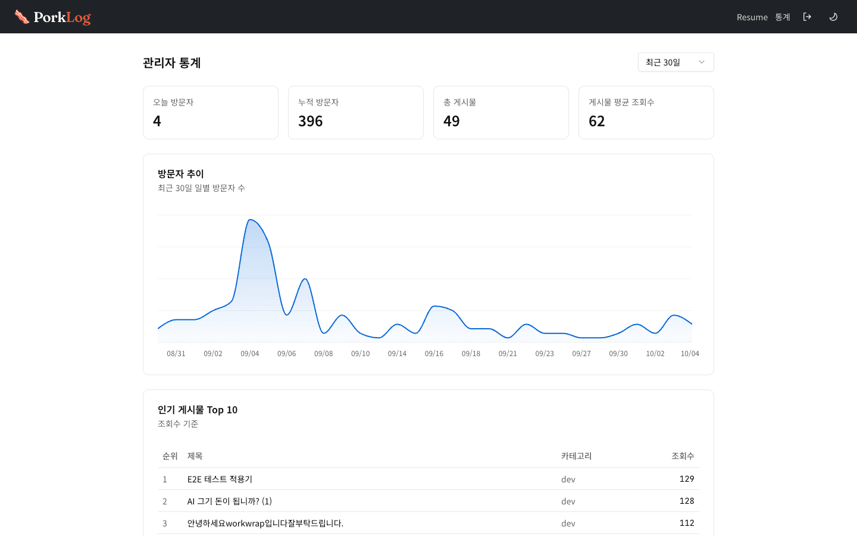The image size is (857, 536).
Task: Open the 최근 30일 period dropdown
Action: point(675,62)
